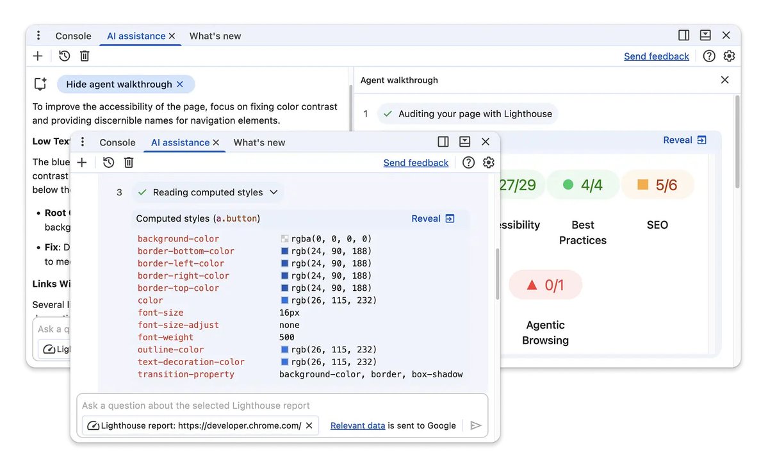Click the 4/4 Best Practices score
Viewport: 768px width, 467px height.
pos(583,184)
